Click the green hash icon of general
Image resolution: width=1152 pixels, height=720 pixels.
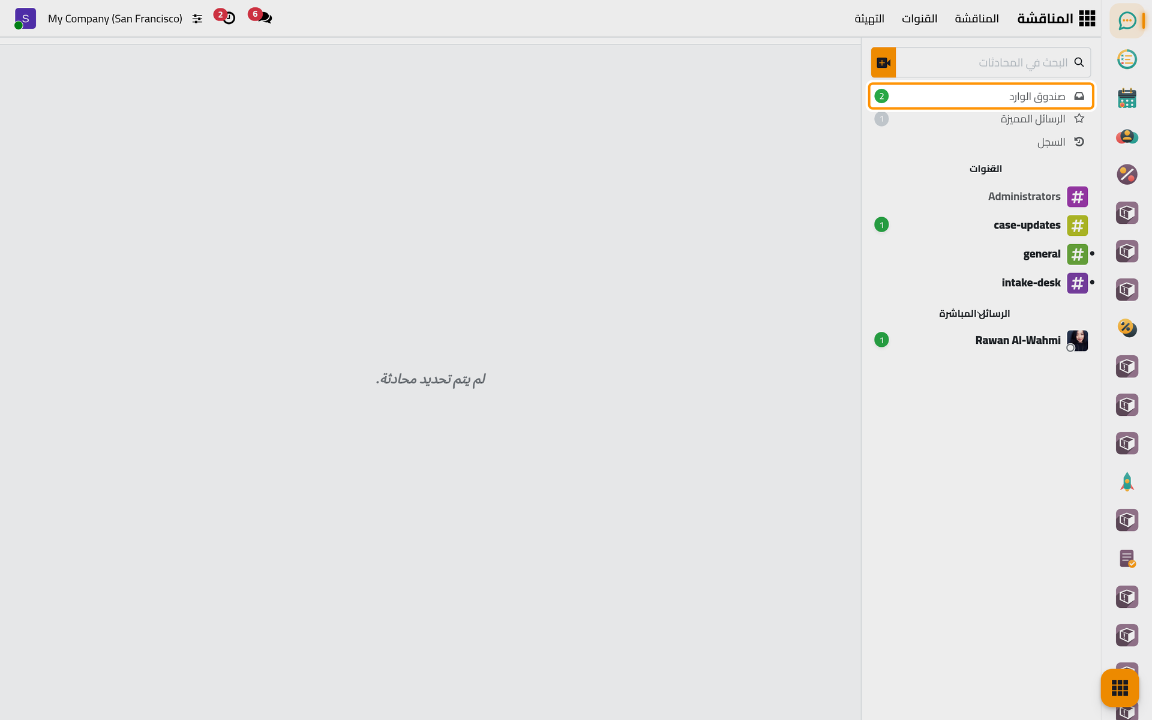click(x=1078, y=254)
